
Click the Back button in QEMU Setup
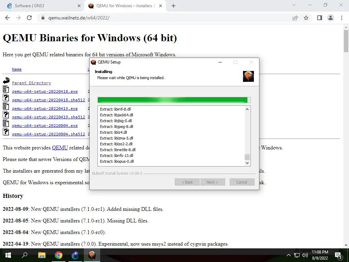pos(187,182)
